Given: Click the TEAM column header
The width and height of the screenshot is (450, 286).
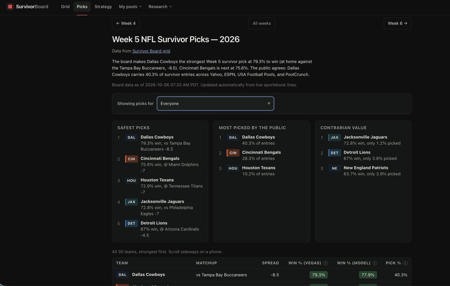Looking at the screenshot, I should pyautogui.click(x=122, y=263).
